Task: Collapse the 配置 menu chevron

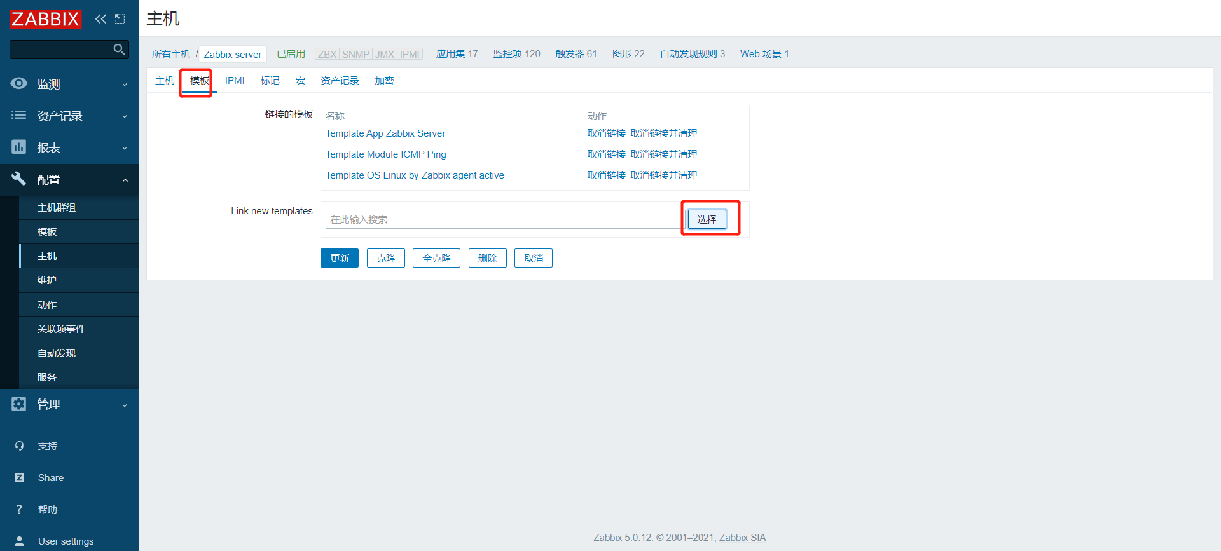Action: 125,180
